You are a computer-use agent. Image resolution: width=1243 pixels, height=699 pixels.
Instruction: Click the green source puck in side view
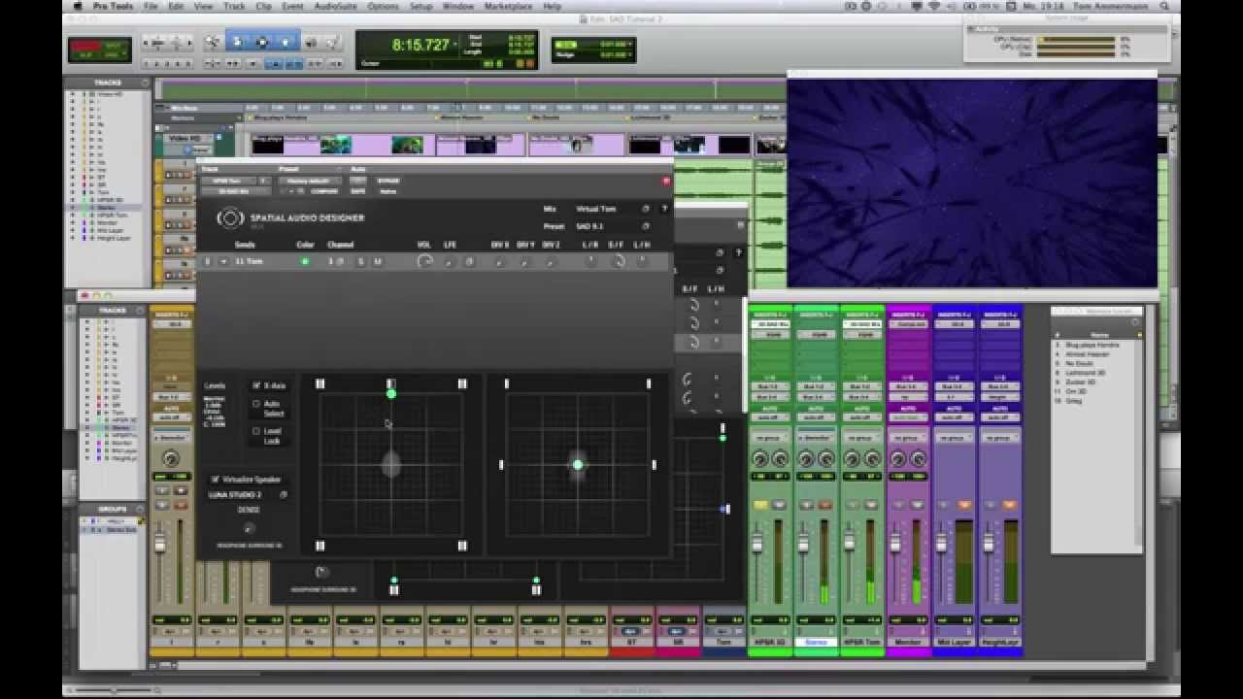[578, 464]
